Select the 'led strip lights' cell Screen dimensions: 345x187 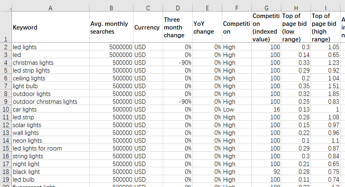50,71
